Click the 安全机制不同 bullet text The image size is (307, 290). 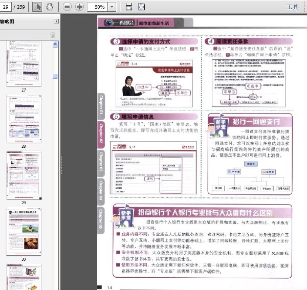click(x=134, y=253)
